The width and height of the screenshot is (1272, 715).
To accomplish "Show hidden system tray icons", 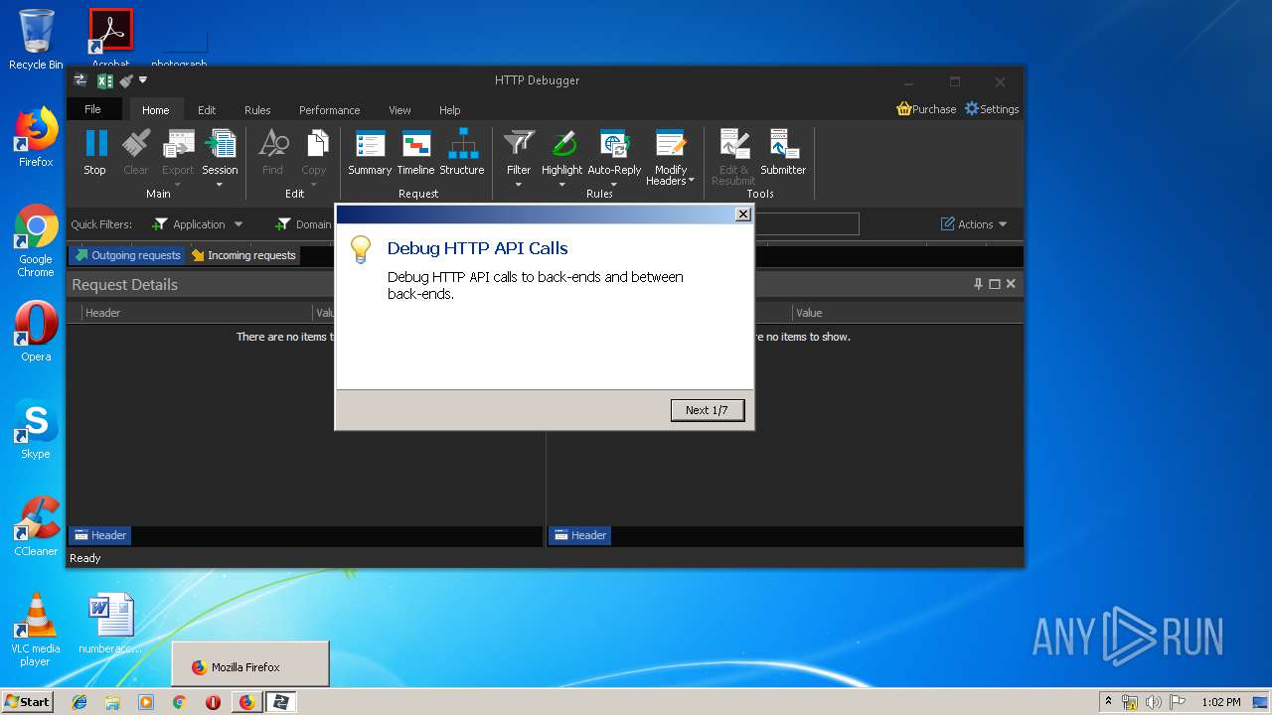I will pyautogui.click(x=1108, y=702).
